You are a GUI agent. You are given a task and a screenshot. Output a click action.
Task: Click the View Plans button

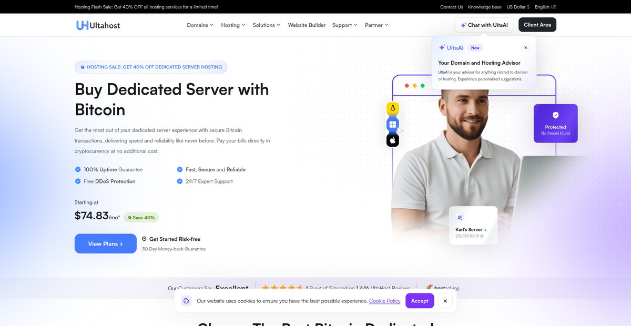point(106,244)
